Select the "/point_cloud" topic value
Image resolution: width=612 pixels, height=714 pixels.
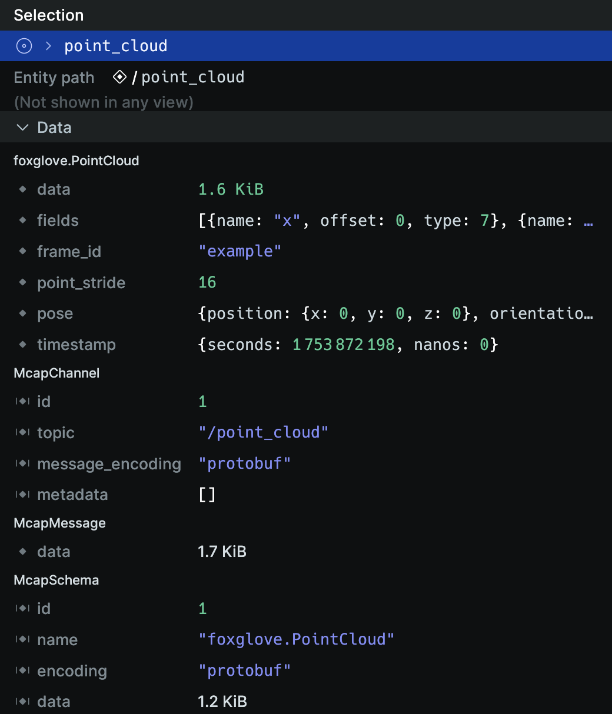coord(264,433)
